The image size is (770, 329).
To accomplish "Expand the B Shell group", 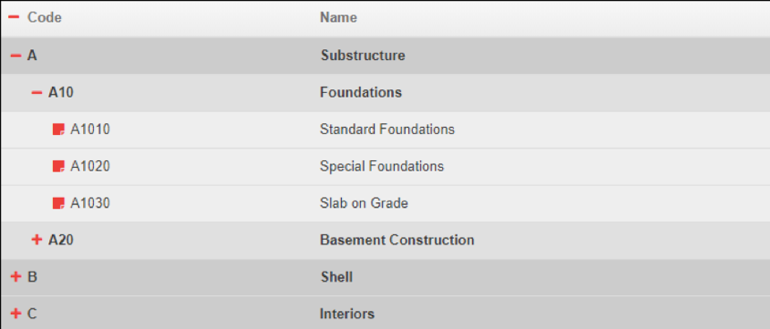I will (16, 276).
